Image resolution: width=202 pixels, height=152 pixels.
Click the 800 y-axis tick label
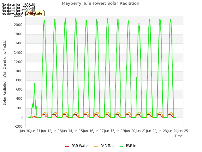19,80
